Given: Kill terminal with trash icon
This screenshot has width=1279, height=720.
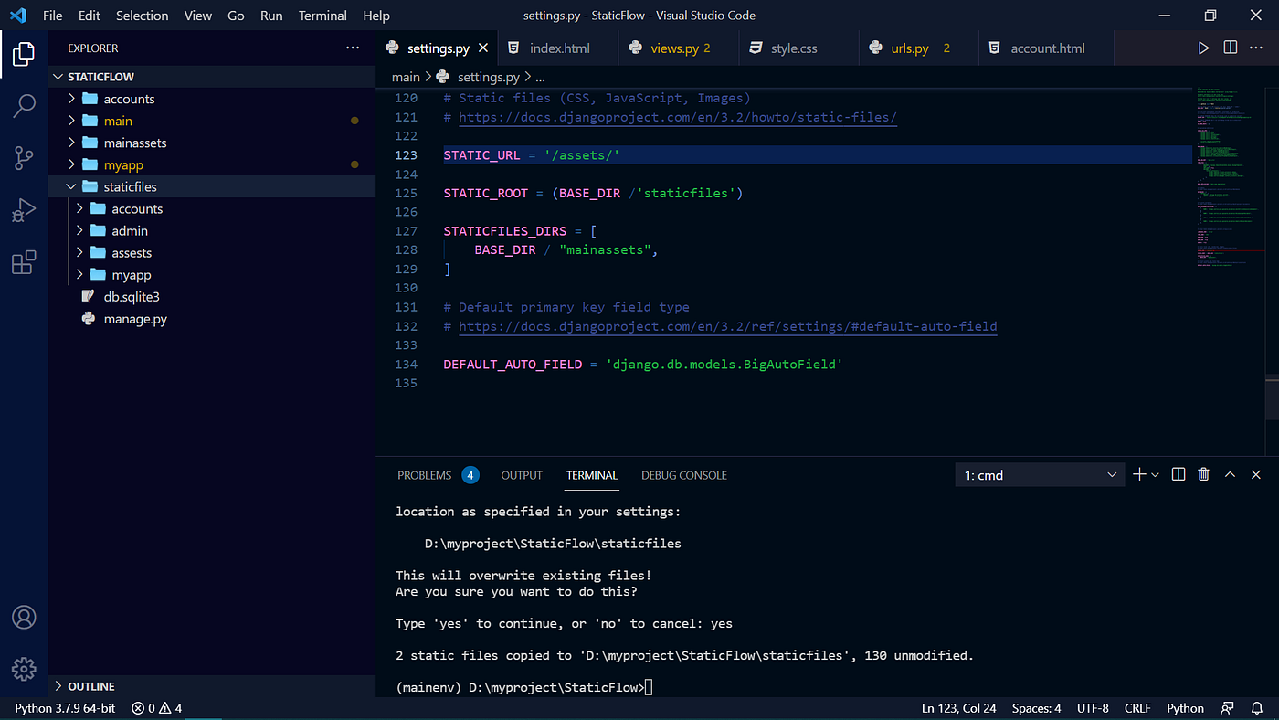Looking at the screenshot, I should click(1203, 474).
